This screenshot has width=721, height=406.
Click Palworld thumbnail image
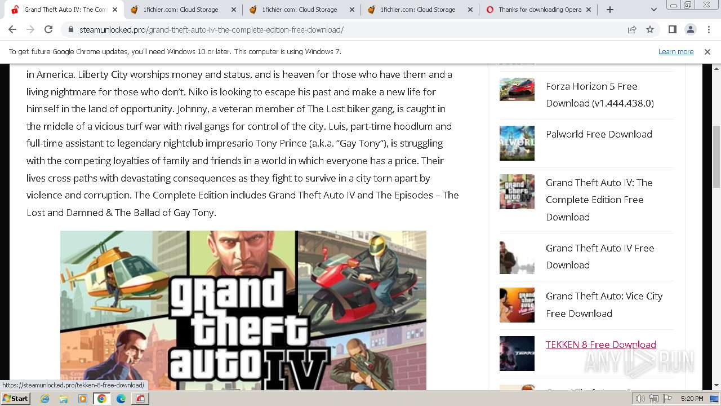(x=517, y=143)
